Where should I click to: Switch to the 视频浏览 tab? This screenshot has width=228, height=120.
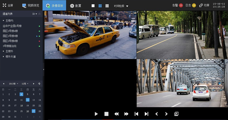[31, 6]
